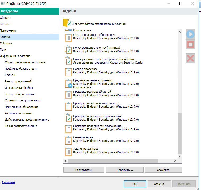Click the red Stop task icon
The image size is (201, 190).
coord(190,45)
